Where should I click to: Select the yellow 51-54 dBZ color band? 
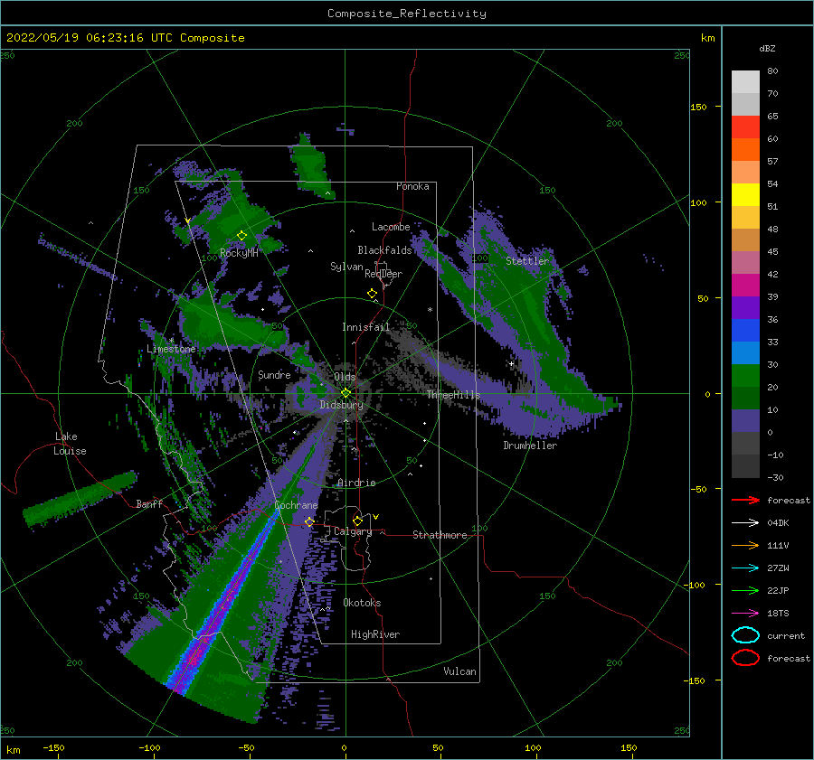[745, 194]
